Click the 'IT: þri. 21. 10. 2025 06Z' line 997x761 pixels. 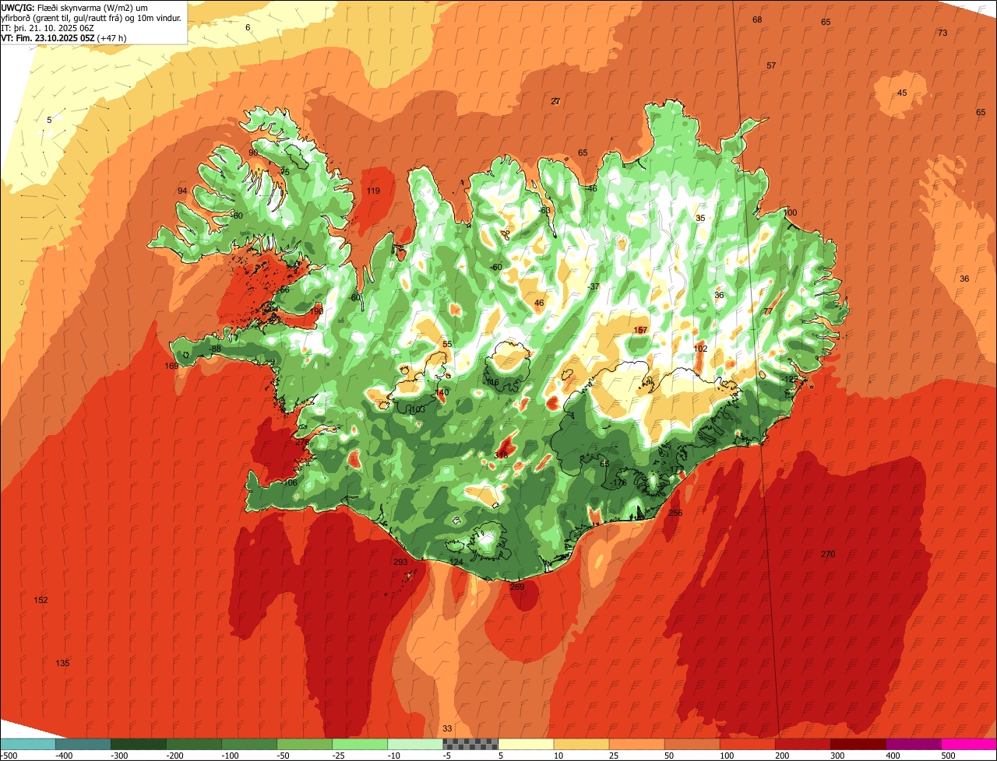point(48,27)
